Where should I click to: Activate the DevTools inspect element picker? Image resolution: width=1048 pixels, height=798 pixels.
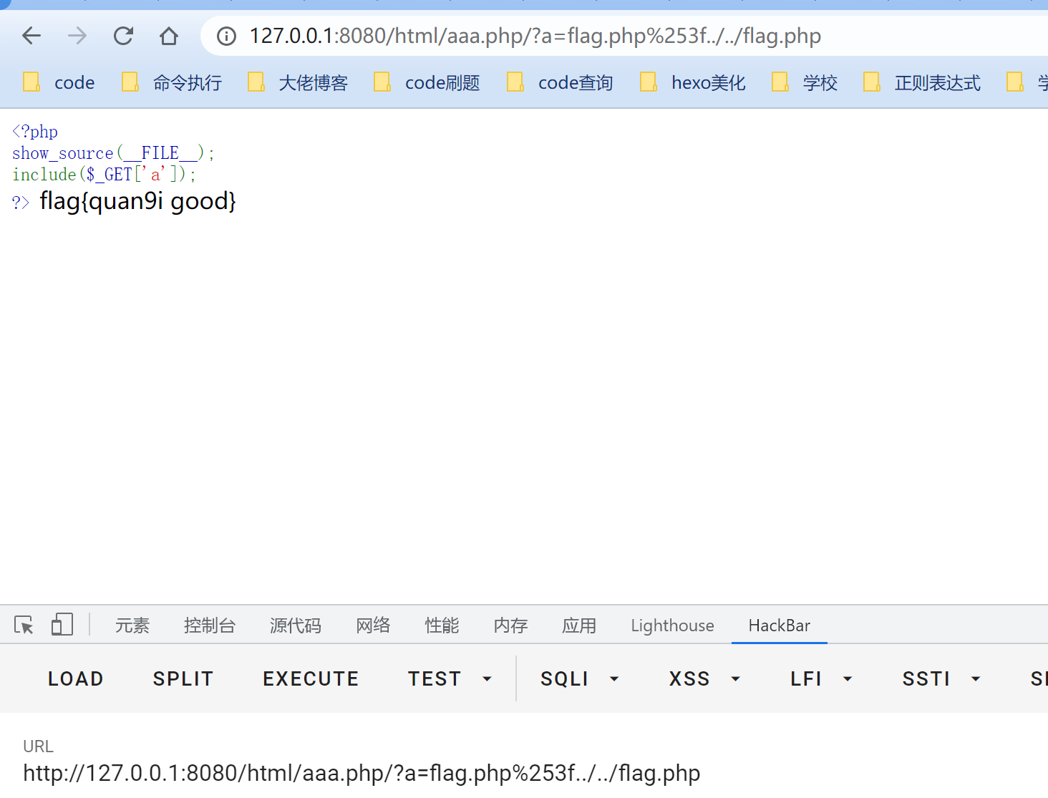(x=24, y=626)
